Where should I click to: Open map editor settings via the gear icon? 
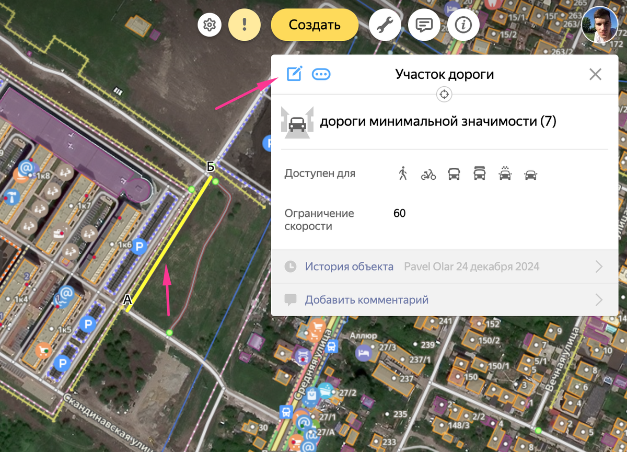[x=210, y=25]
